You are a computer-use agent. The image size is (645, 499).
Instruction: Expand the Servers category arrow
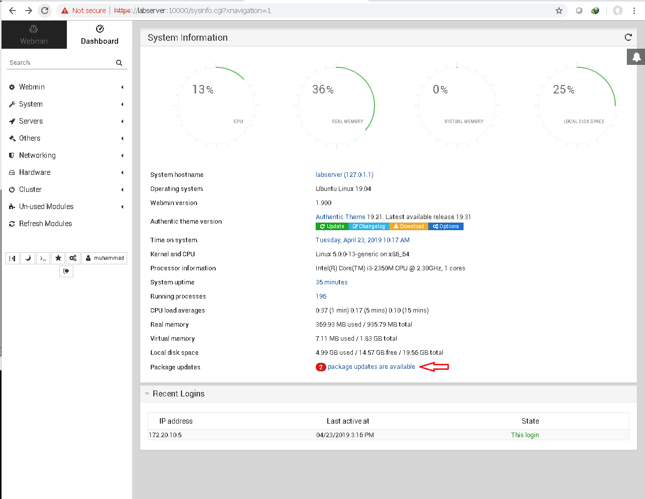point(122,122)
